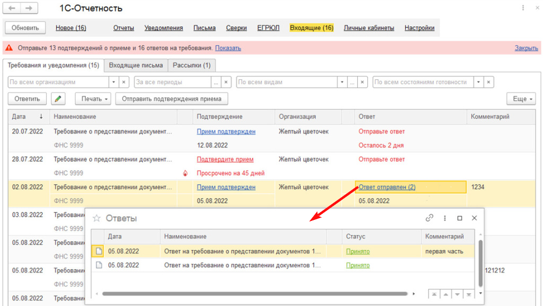Expand the organization filter dropdown

113,82
